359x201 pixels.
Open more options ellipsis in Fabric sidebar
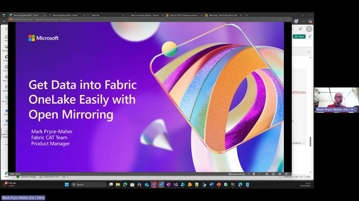pos(6,144)
